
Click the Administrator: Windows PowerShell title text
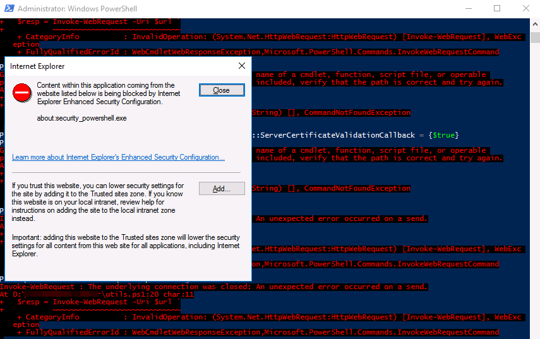click(77, 9)
